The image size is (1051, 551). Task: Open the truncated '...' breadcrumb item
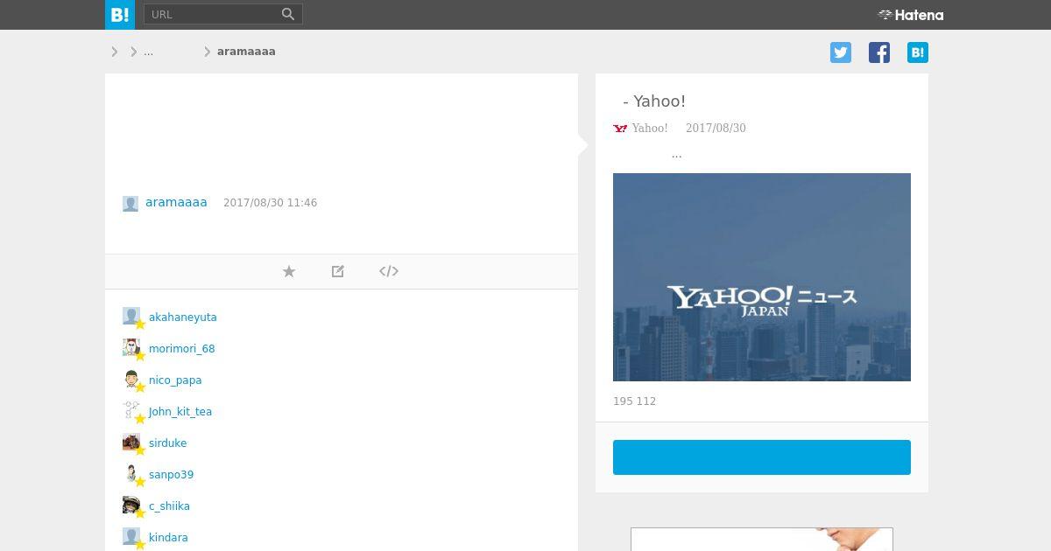pos(148,52)
